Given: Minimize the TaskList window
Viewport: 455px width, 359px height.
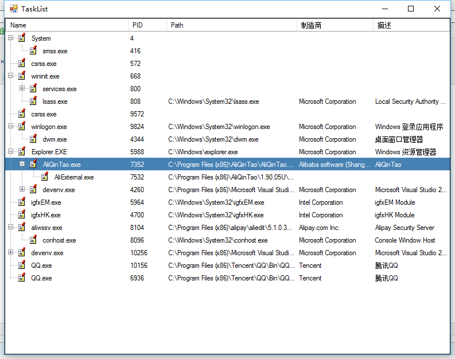Looking at the screenshot, I should coord(385,9).
